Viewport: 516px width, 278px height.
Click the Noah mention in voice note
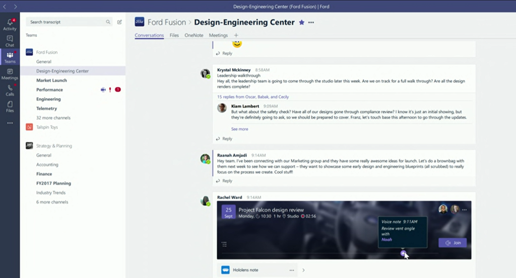[x=386, y=240]
